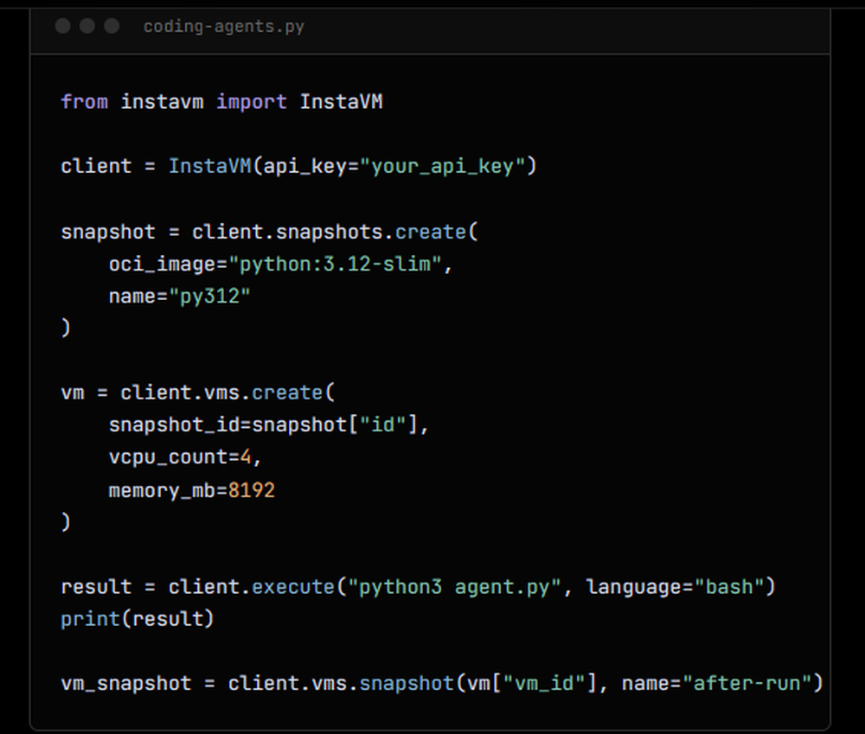
Task: Click 'api_key' parameter name
Action: 304,166
